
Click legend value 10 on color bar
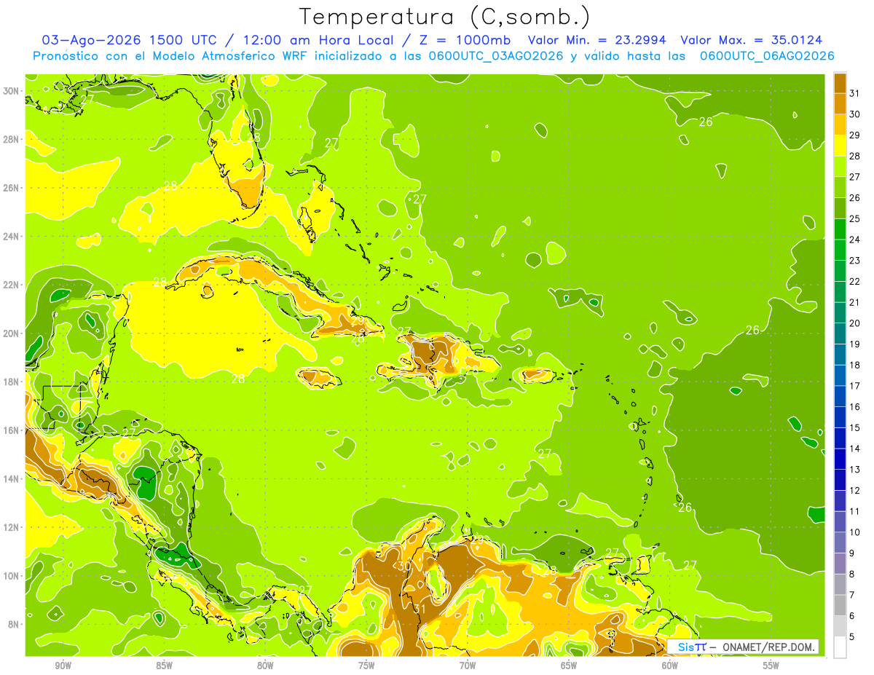click(855, 532)
